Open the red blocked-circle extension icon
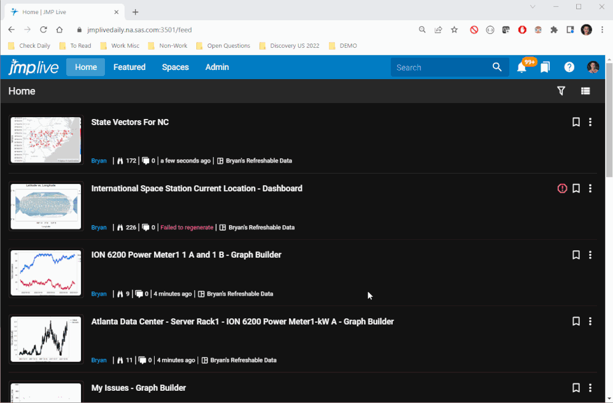 [x=474, y=29]
